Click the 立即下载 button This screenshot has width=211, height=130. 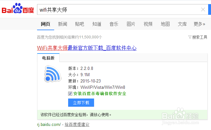81,103
